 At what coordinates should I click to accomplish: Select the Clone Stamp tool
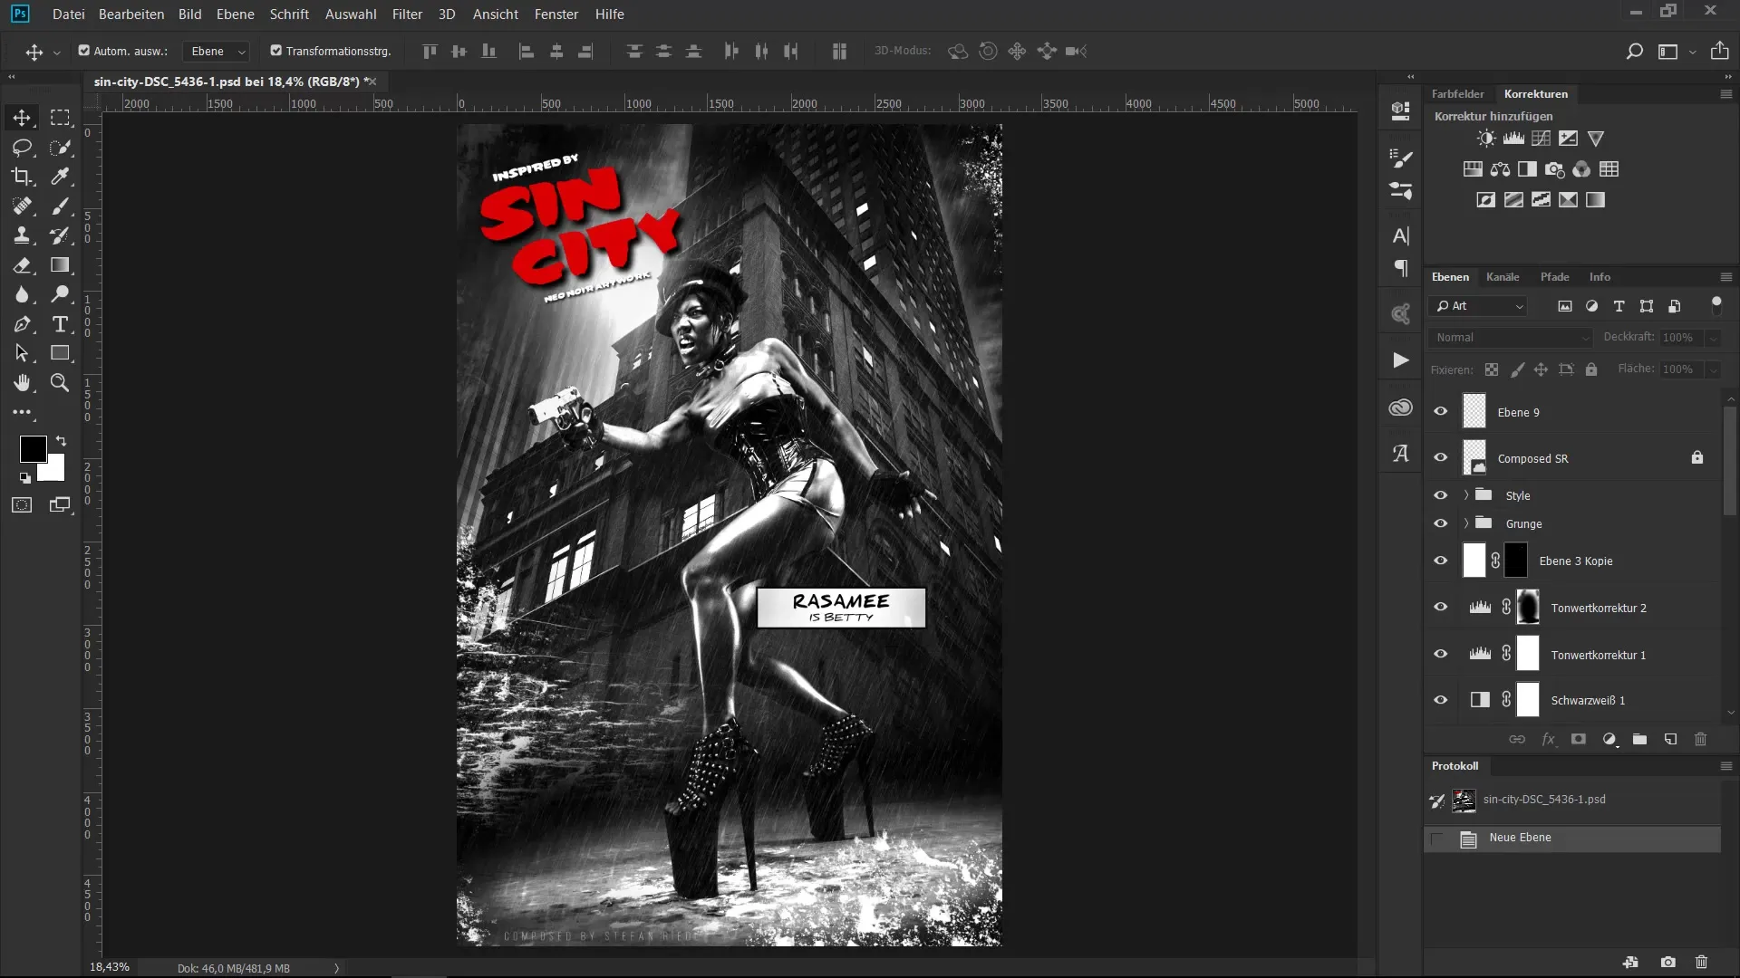pos(22,235)
